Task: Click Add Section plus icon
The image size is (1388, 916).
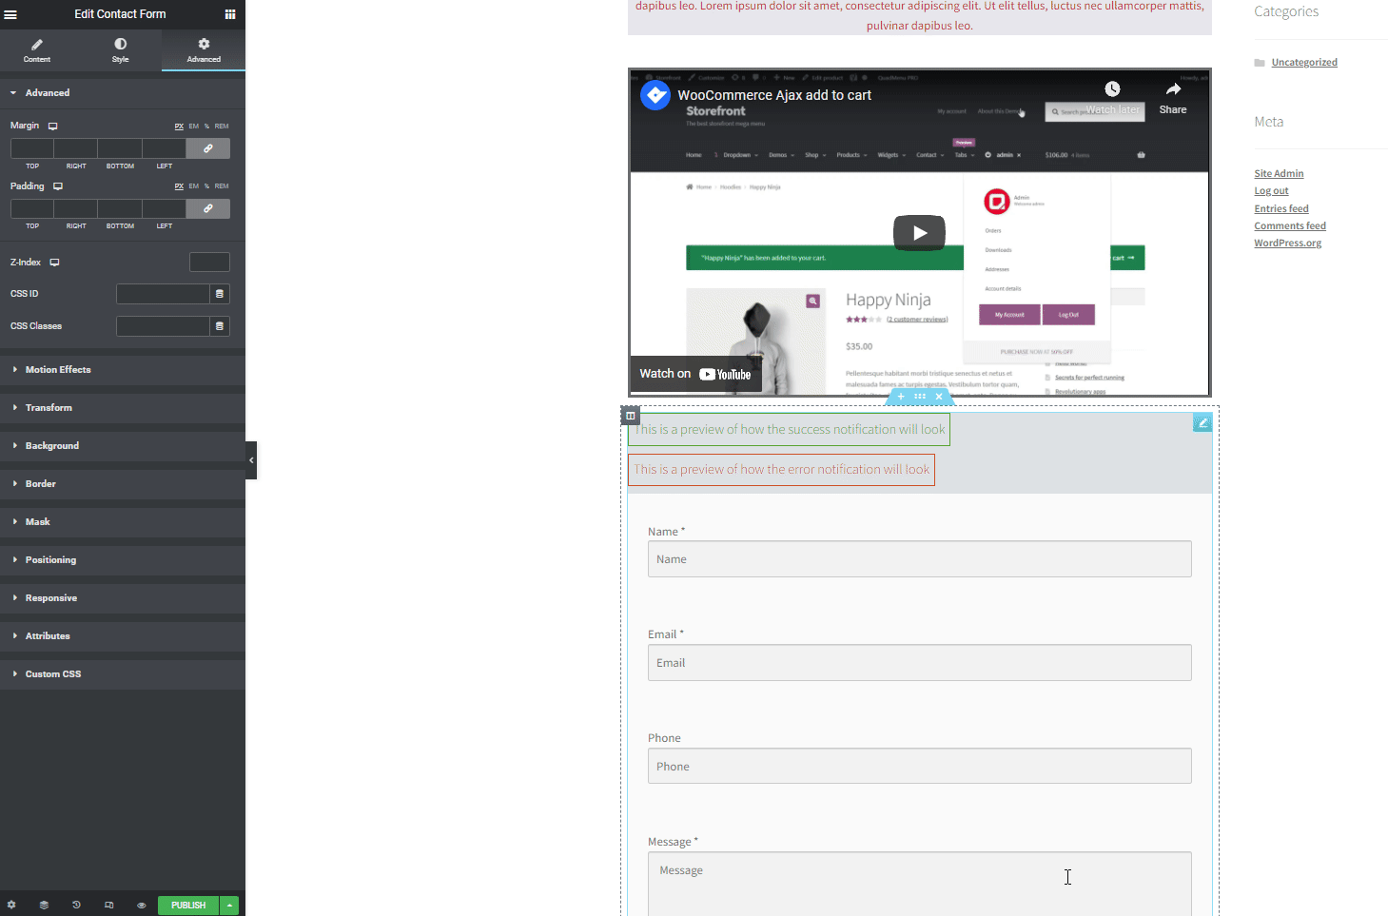Action: [901, 397]
